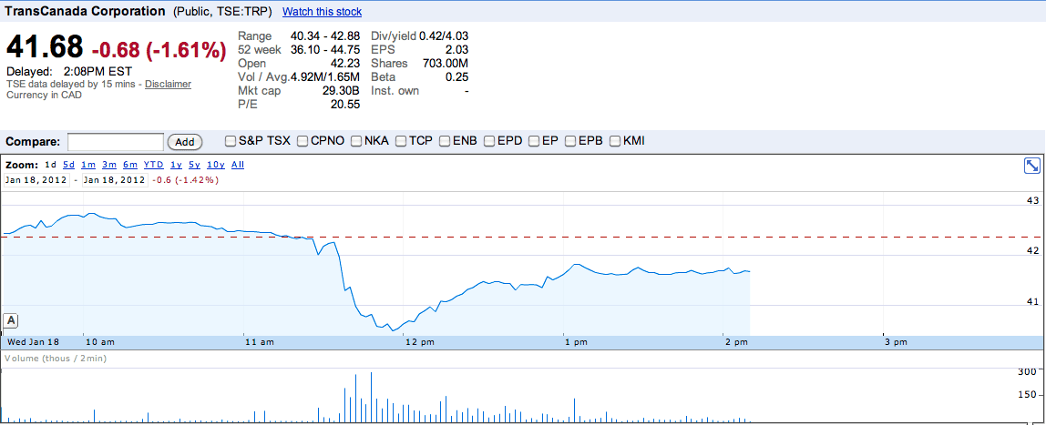Click the Compare ticker input field
1046x425 pixels.
[116, 142]
